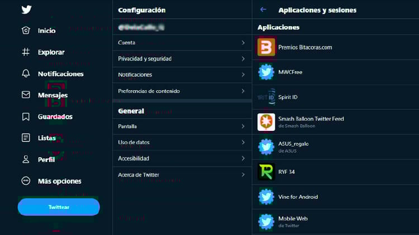
Task: Click the Mobile Web app icon
Action: point(266,222)
